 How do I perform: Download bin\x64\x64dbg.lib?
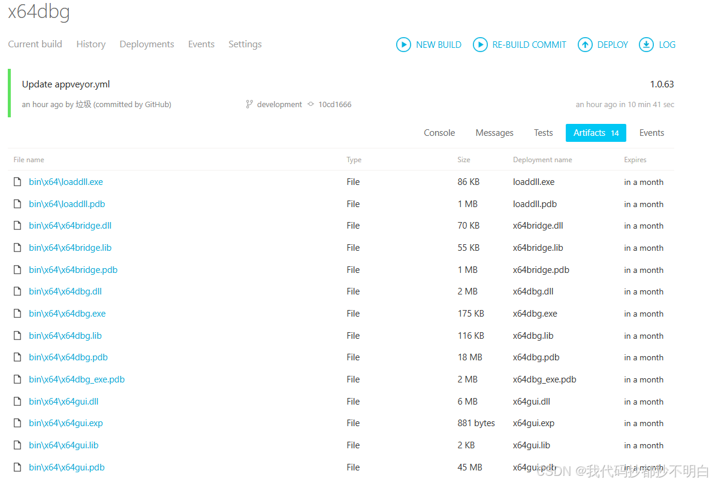65,336
